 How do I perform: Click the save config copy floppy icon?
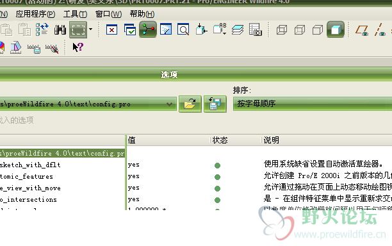215,104
